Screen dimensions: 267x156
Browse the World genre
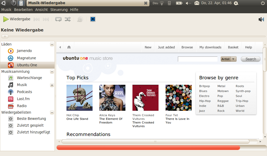click(240, 111)
